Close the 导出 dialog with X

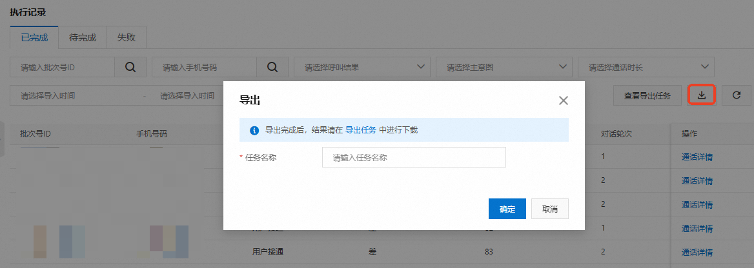pos(563,100)
